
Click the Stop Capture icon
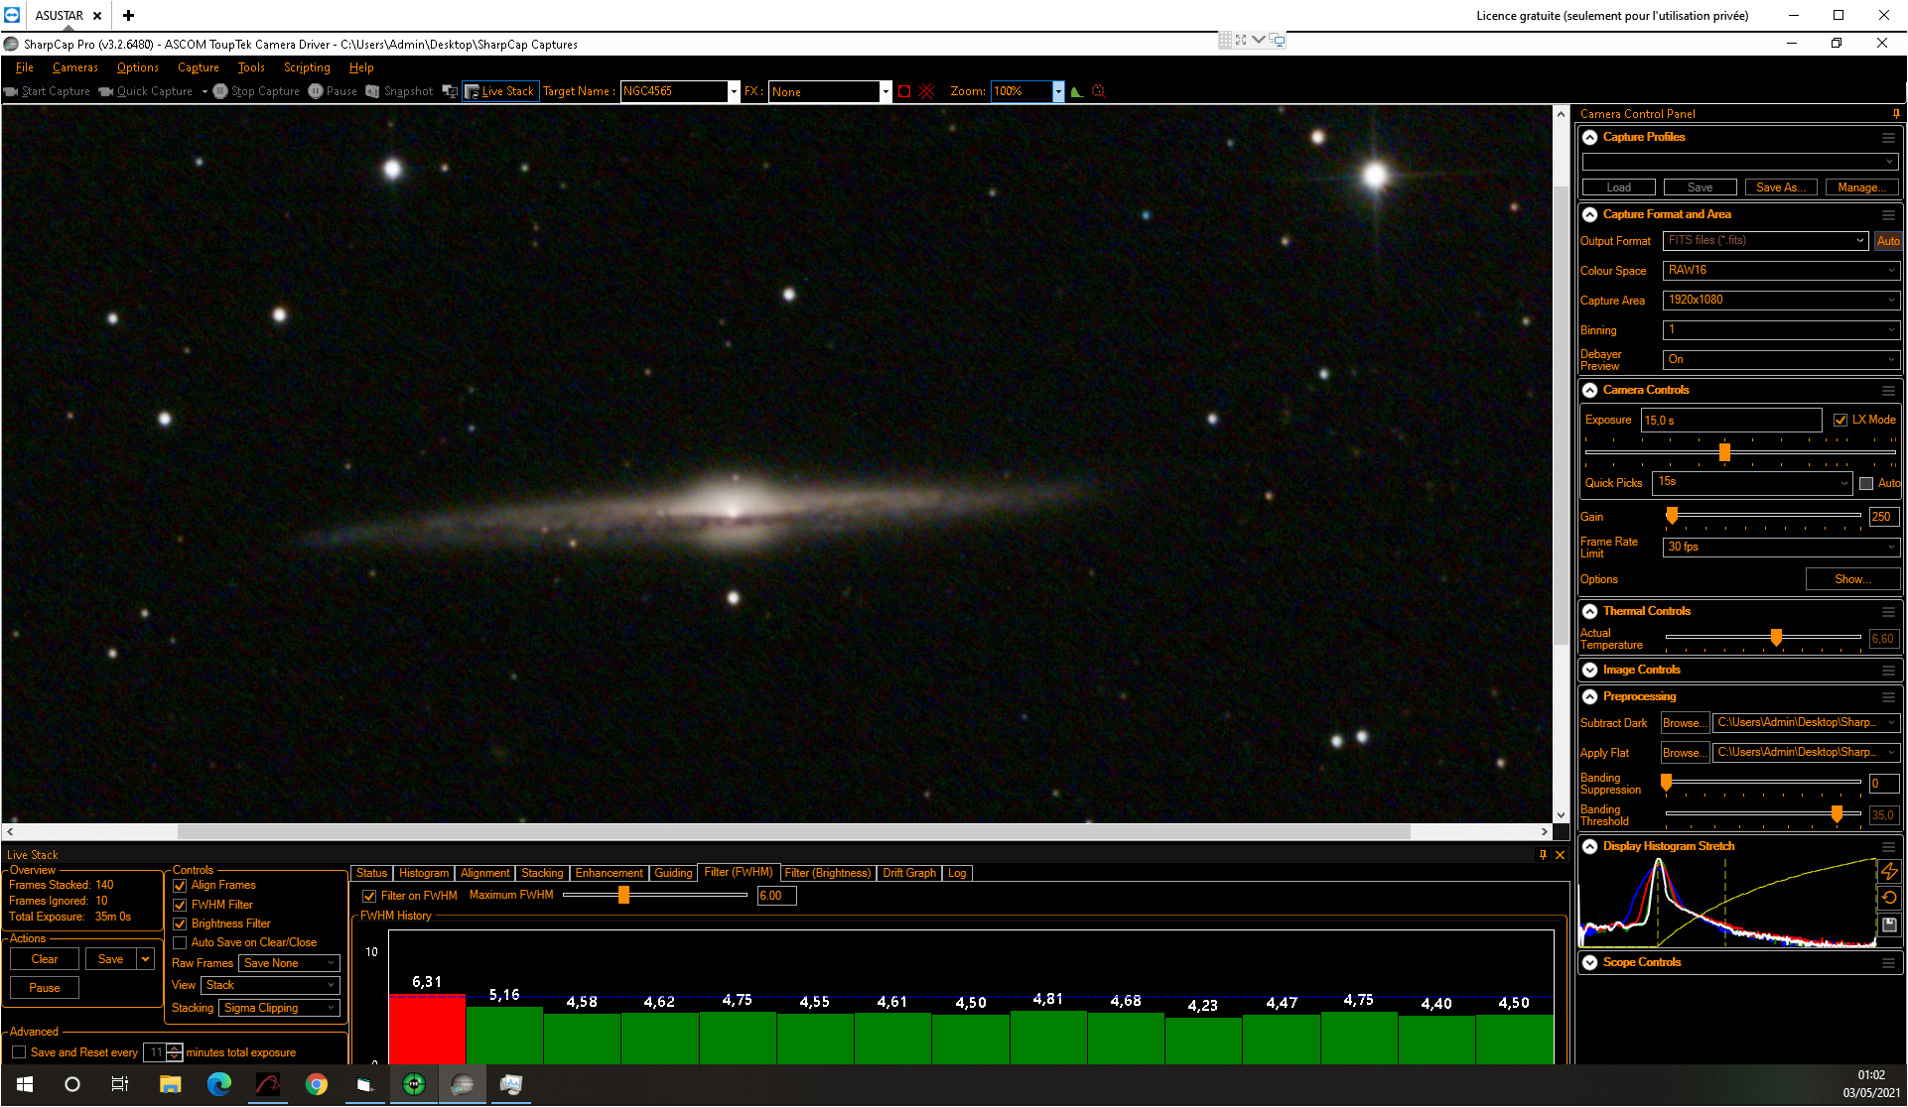coord(220,91)
